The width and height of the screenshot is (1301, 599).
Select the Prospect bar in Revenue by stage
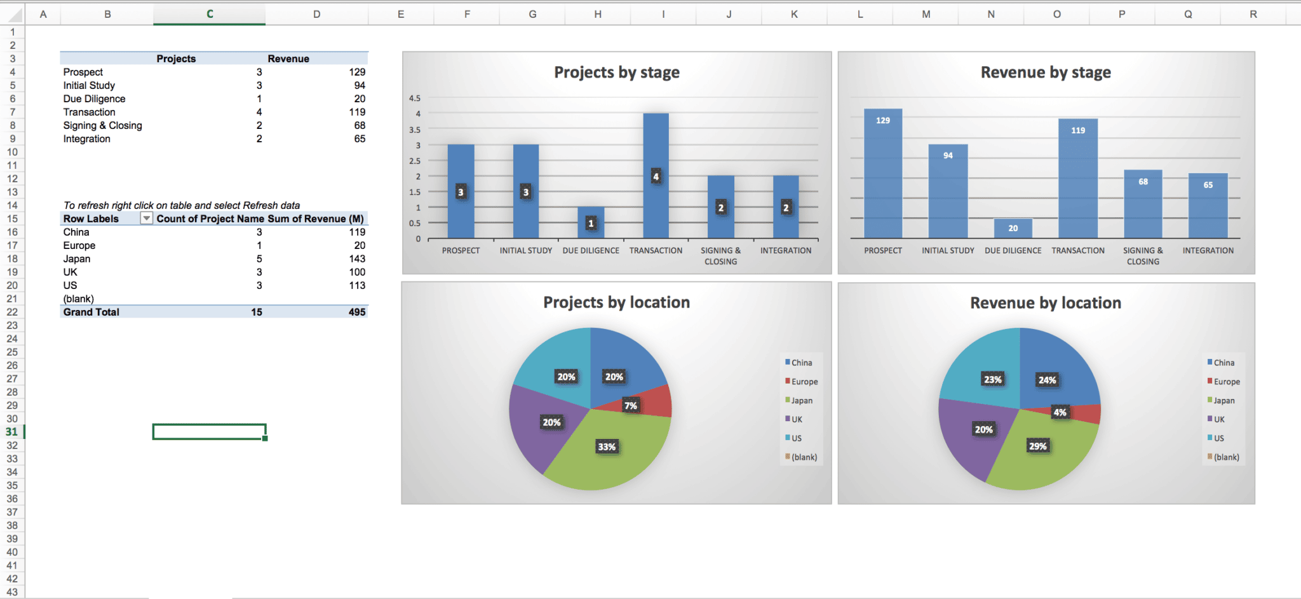click(882, 173)
